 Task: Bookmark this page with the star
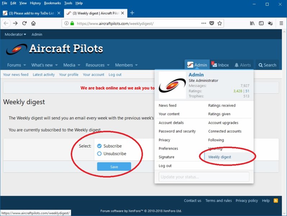pos(220,23)
